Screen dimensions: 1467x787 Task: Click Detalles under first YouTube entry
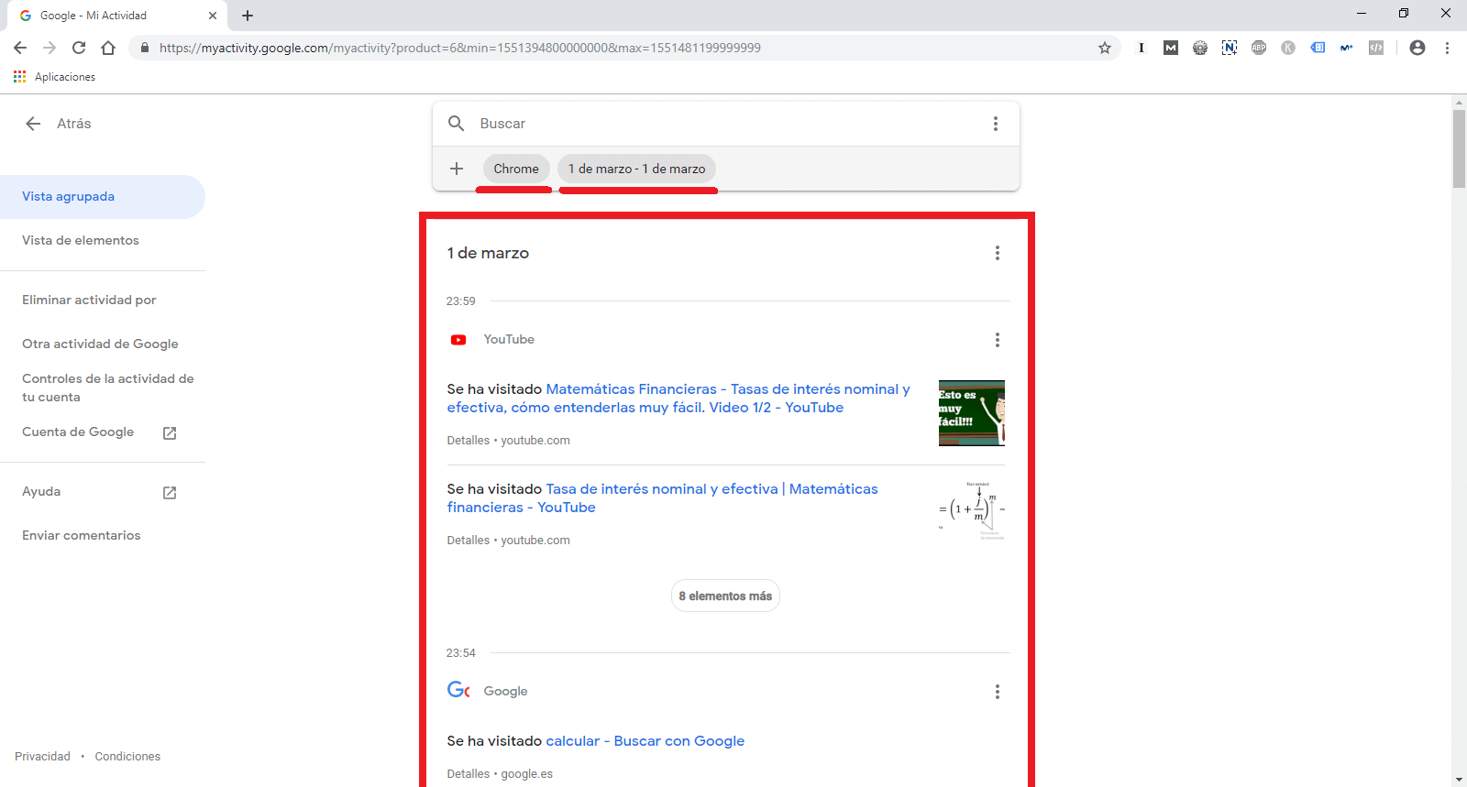(468, 441)
